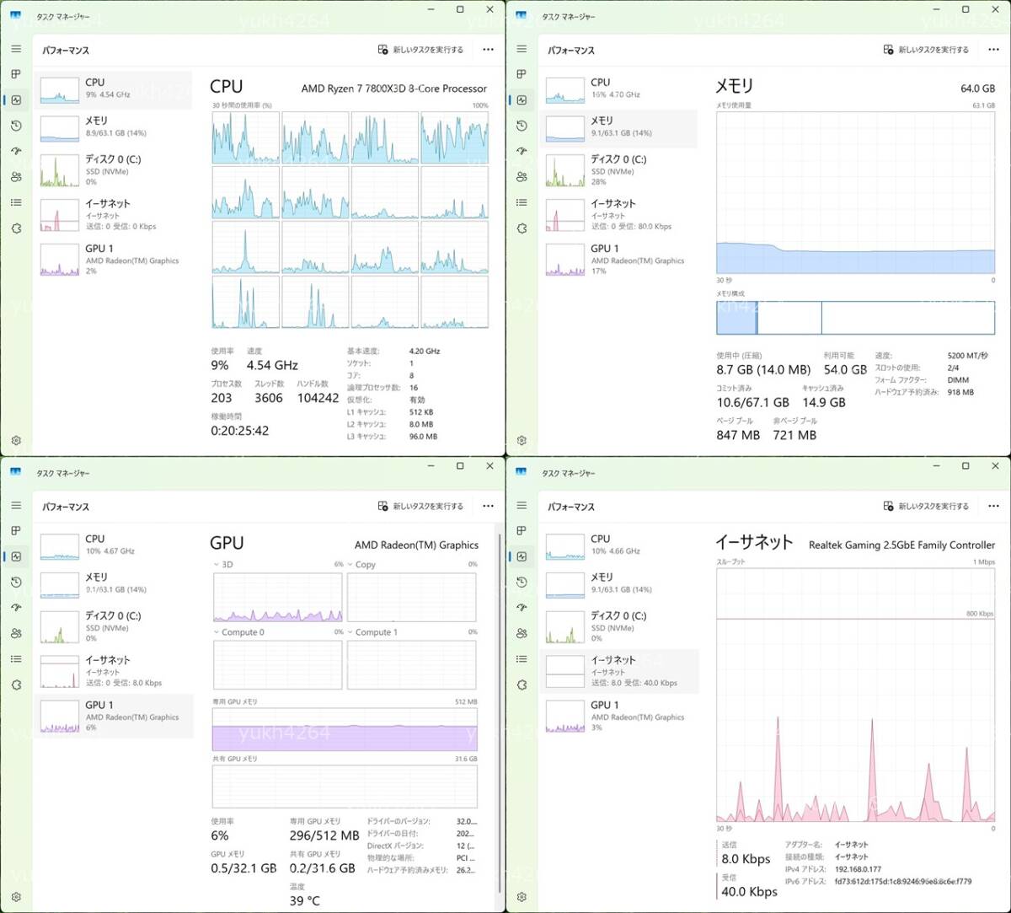This screenshot has height=913, width=1011.
Task: Click uptime value 0:20:25:42
Action: tap(240, 431)
